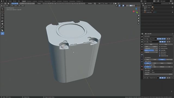Select the Rotate tool
This screenshot has width=174, height=98.
coord(2,18)
